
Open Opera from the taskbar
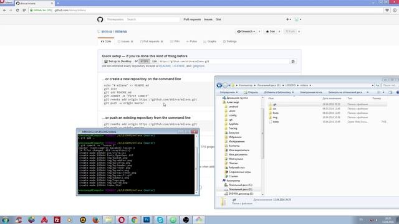(122, 220)
